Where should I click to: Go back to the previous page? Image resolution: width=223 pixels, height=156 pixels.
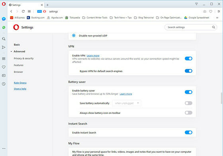[x=11, y=12]
